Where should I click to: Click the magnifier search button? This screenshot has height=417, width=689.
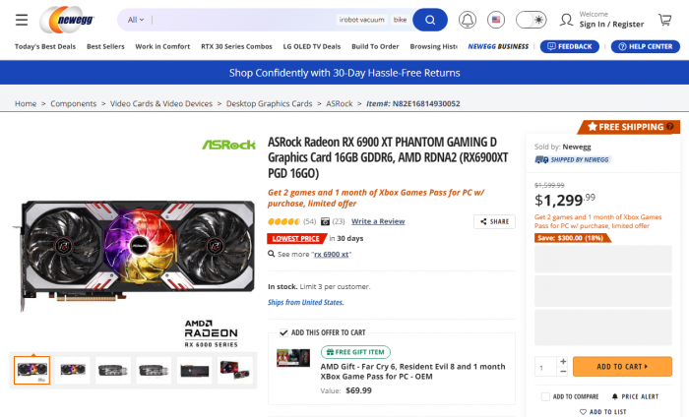click(429, 20)
